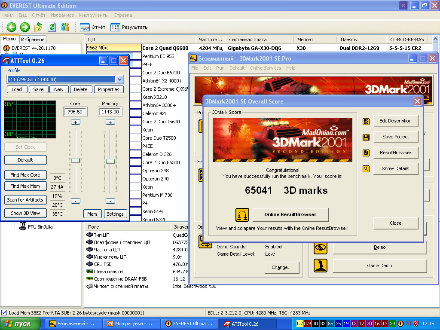Click the Delete profile button in ATITool
Image resolution: width=440 pixels, height=330 pixels.
pyautogui.click(x=80, y=89)
